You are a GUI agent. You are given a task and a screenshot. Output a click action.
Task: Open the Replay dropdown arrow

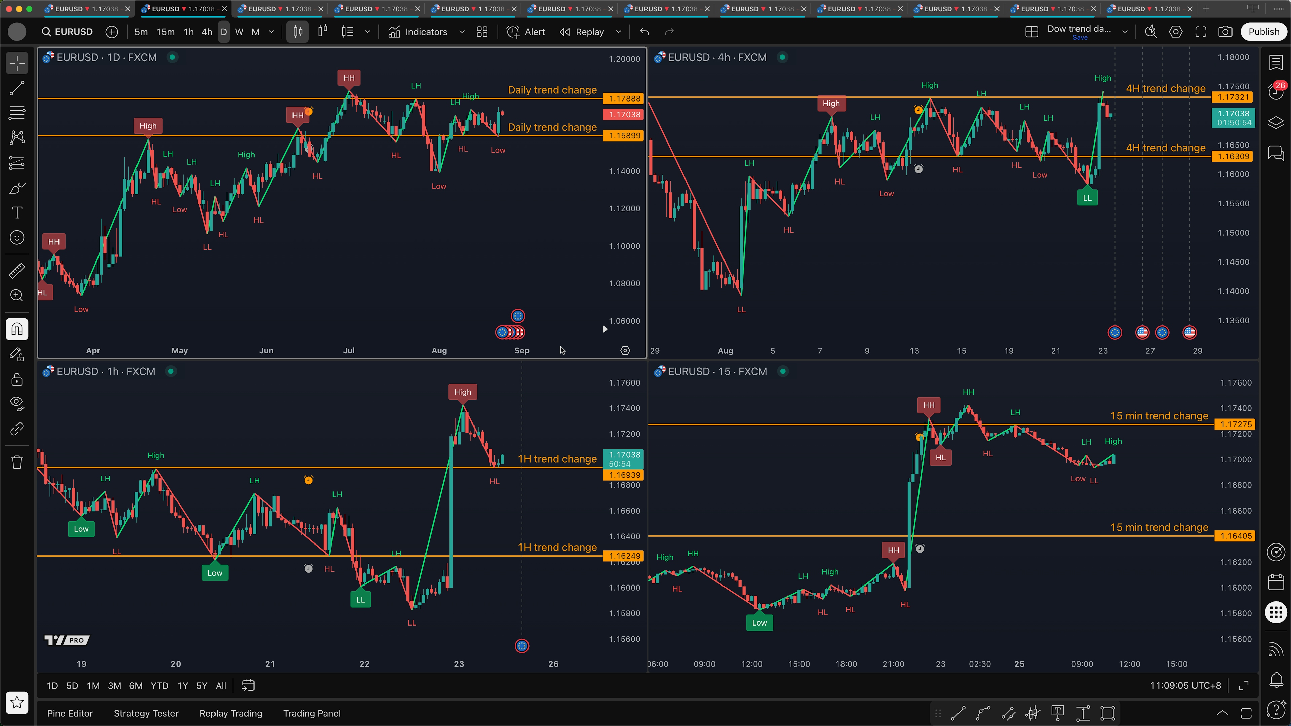(619, 32)
